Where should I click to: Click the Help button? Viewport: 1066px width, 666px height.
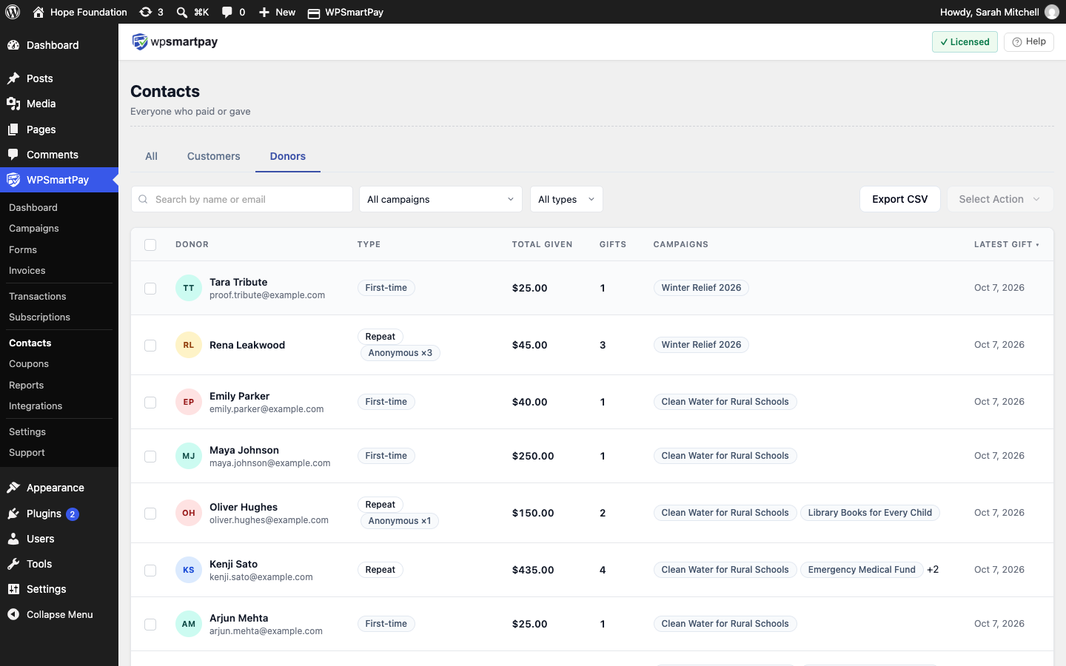point(1029,41)
